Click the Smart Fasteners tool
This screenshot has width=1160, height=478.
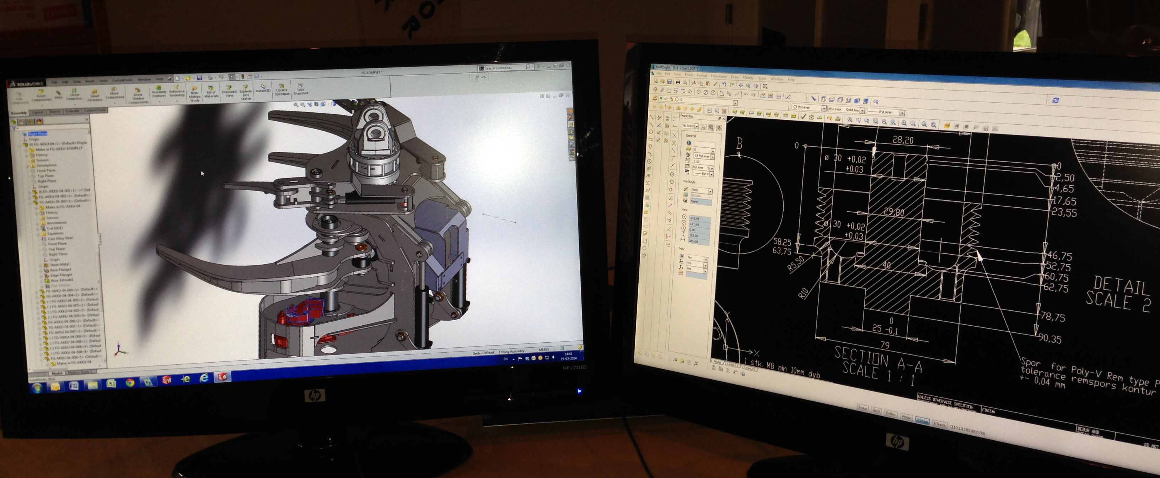[95, 96]
